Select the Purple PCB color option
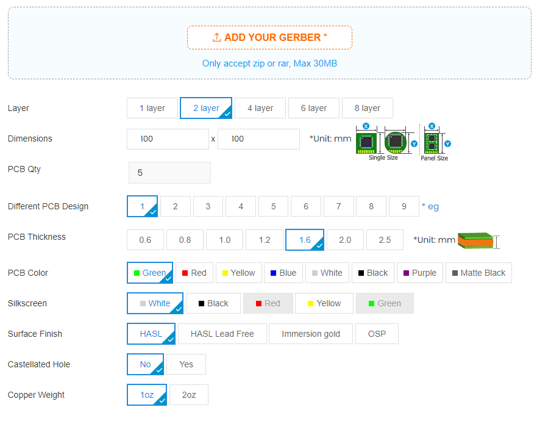Image resolution: width=537 pixels, height=421 pixels. pyautogui.click(x=419, y=273)
